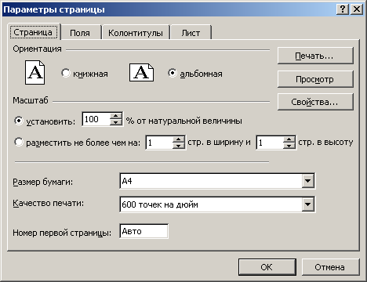The image size is (367, 282).
Task: Click the Просмотр button
Action: click(x=315, y=79)
